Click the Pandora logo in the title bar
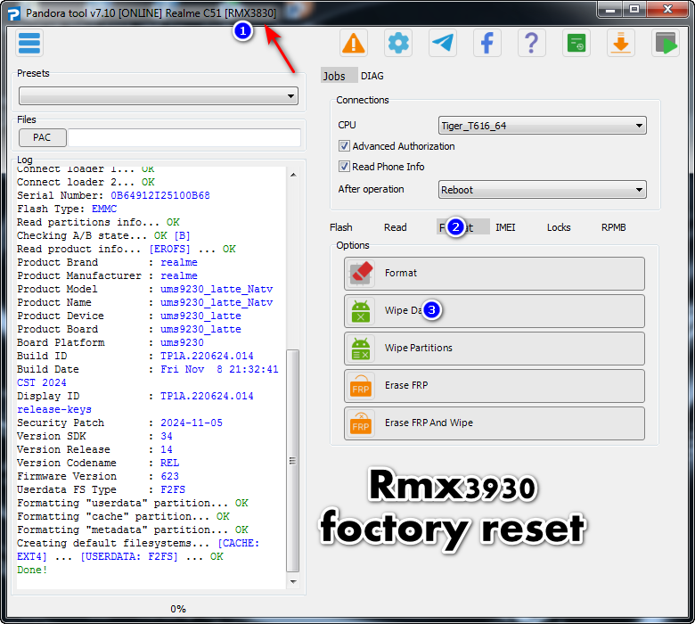The width and height of the screenshot is (695, 624). [13, 13]
